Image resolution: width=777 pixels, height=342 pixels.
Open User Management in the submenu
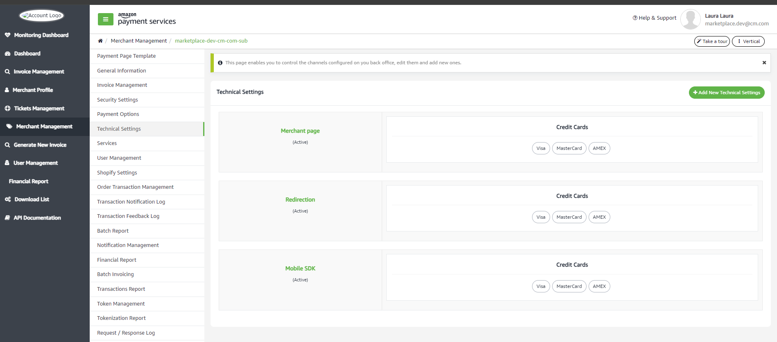tap(147, 158)
